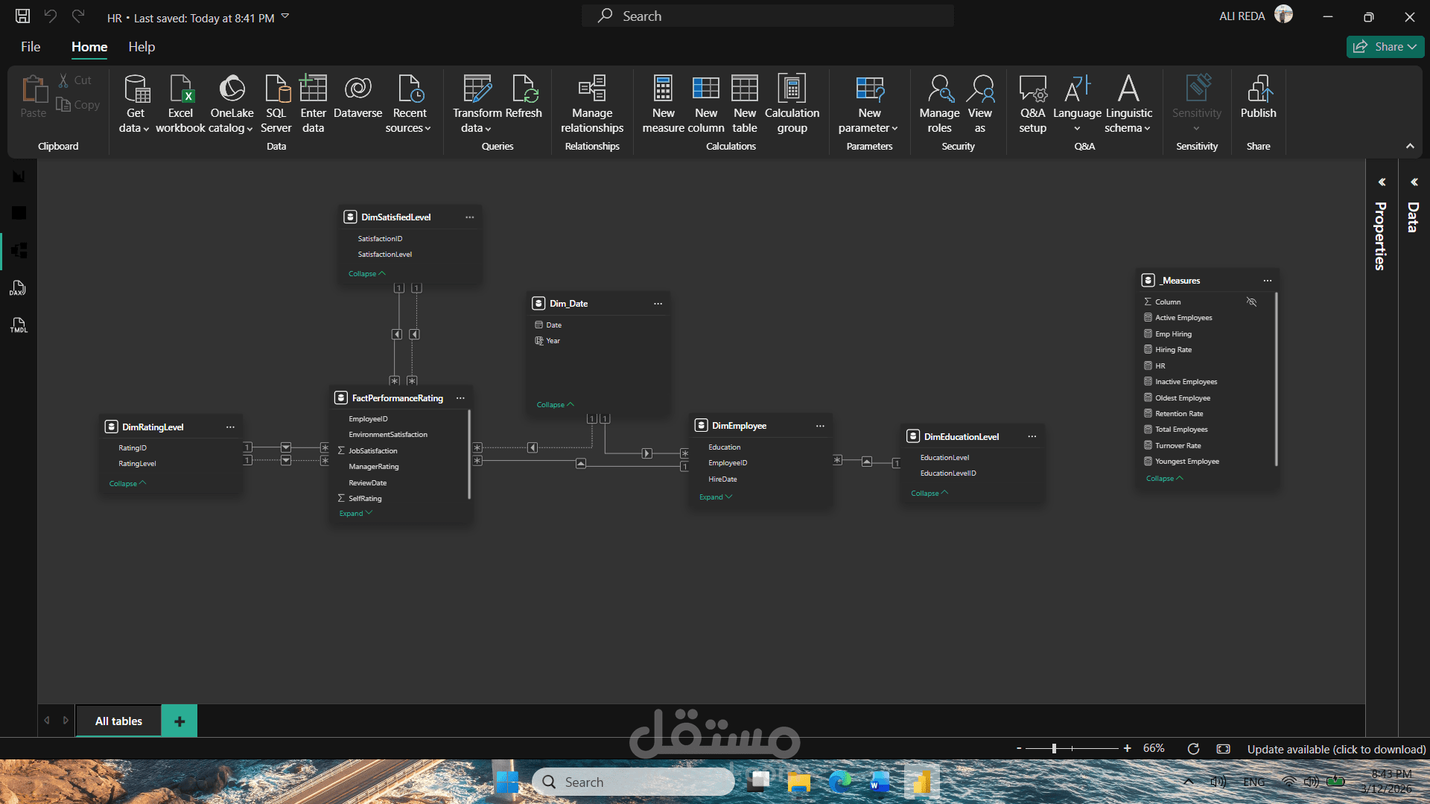Click the New measure icon

pyautogui.click(x=663, y=89)
